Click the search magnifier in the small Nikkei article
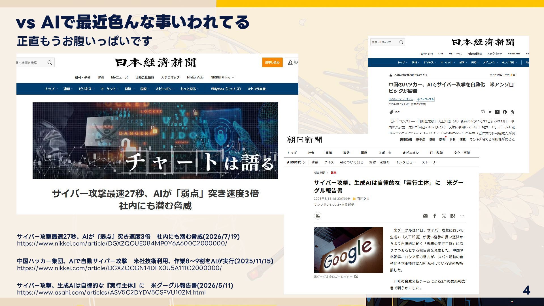Viewport: 544px width, 306px height. (401, 42)
